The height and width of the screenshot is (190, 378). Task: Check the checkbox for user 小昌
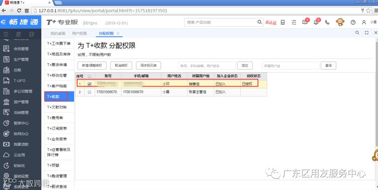90,92
